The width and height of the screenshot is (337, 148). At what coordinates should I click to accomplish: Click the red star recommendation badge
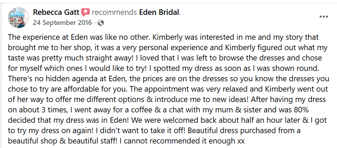(85, 12)
